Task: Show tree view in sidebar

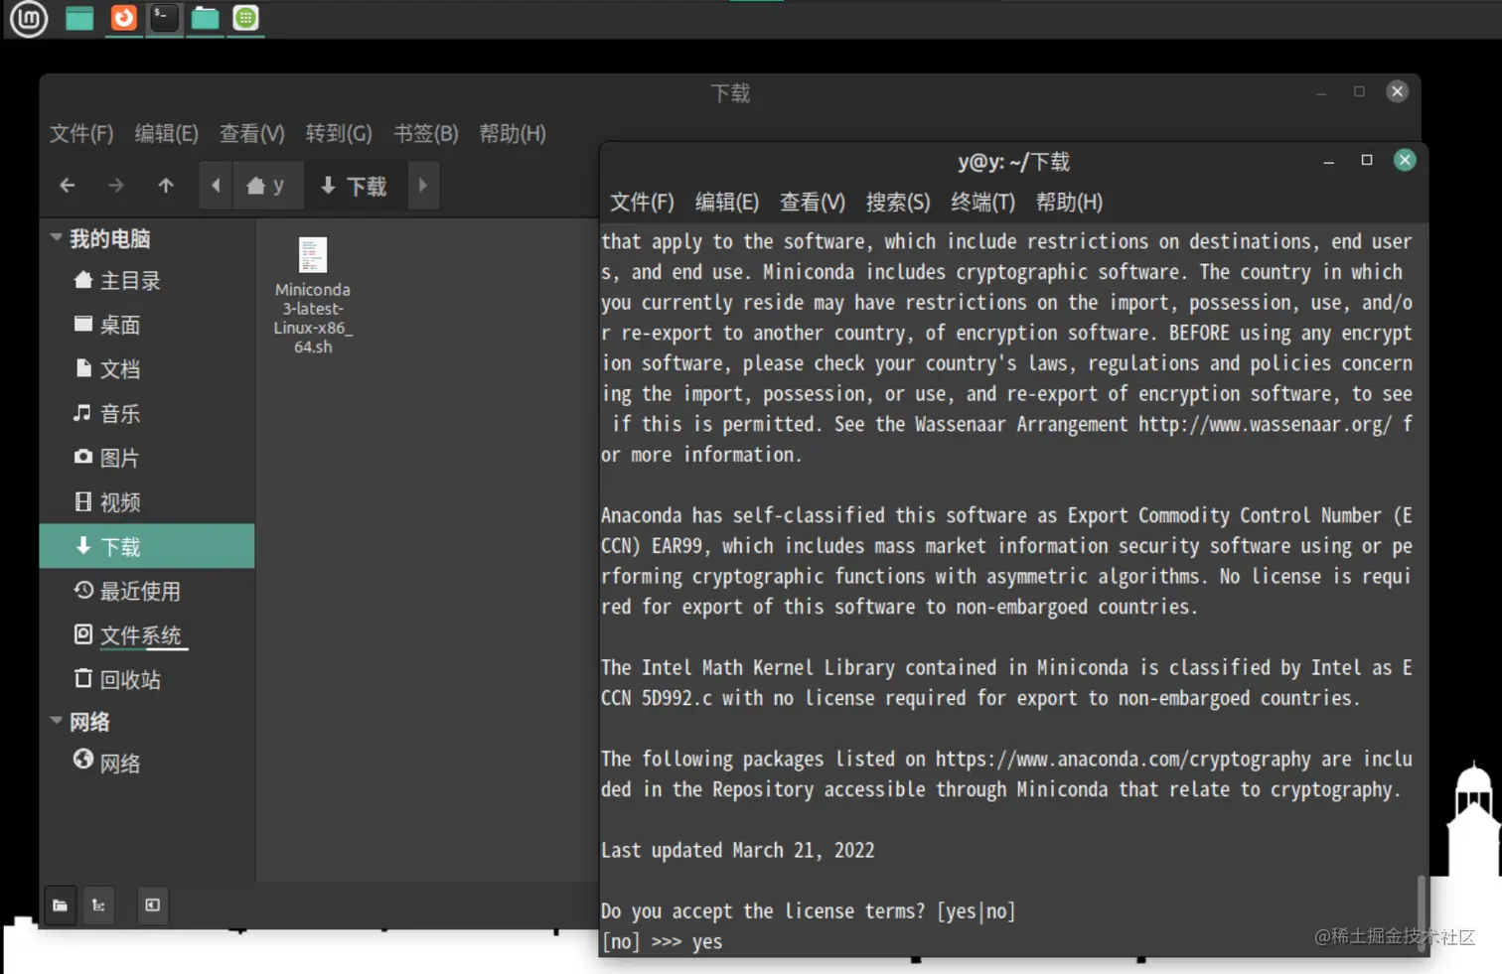Action: (99, 905)
